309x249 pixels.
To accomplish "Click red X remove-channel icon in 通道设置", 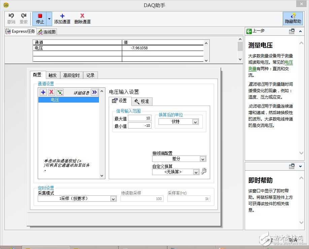I will point(52,92).
